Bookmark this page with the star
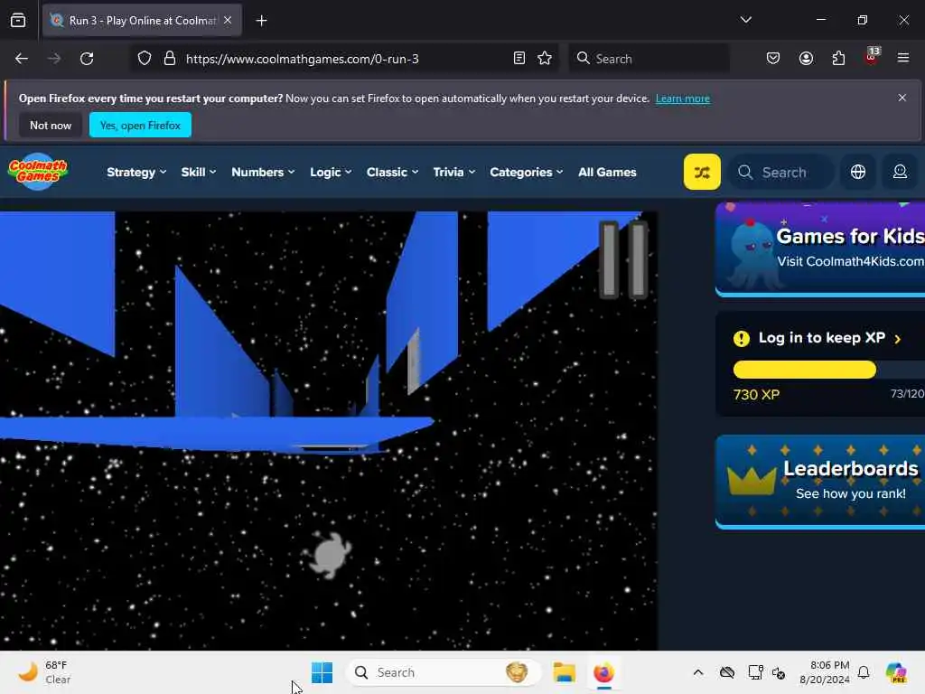The height and width of the screenshot is (694, 925). point(545,59)
